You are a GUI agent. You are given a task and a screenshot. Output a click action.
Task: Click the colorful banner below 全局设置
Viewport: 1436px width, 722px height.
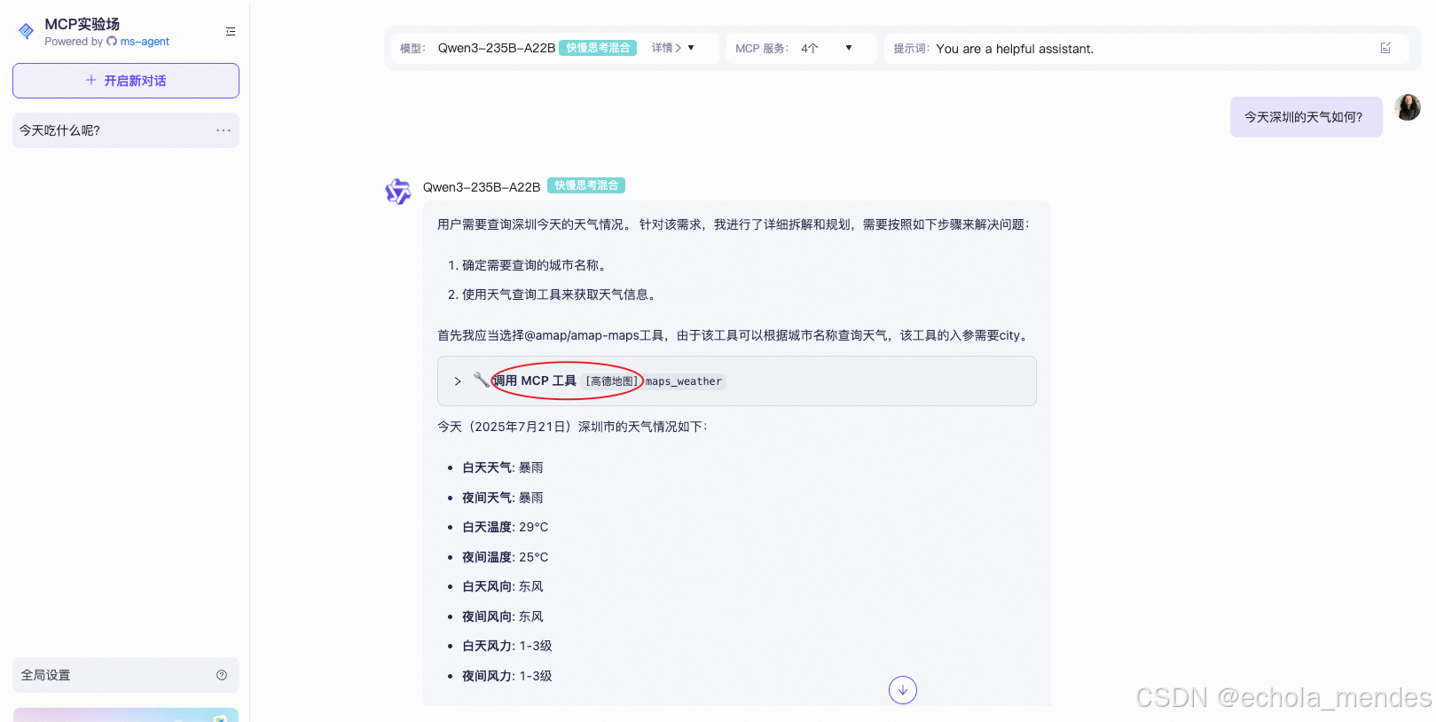(126, 715)
